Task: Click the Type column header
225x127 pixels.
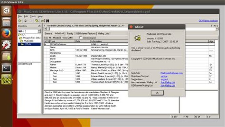Action: pos(62,41)
